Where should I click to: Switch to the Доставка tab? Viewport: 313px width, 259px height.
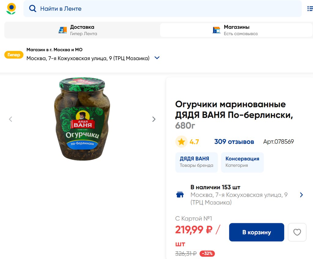pos(82,30)
